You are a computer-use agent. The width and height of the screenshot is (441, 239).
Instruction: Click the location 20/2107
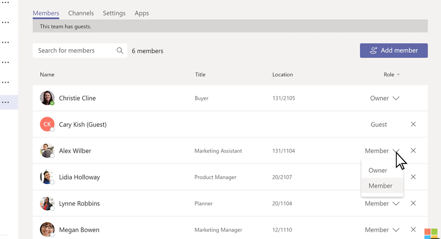pos(282,177)
